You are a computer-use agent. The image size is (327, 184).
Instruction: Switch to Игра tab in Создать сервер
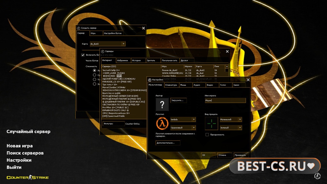click(96, 33)
